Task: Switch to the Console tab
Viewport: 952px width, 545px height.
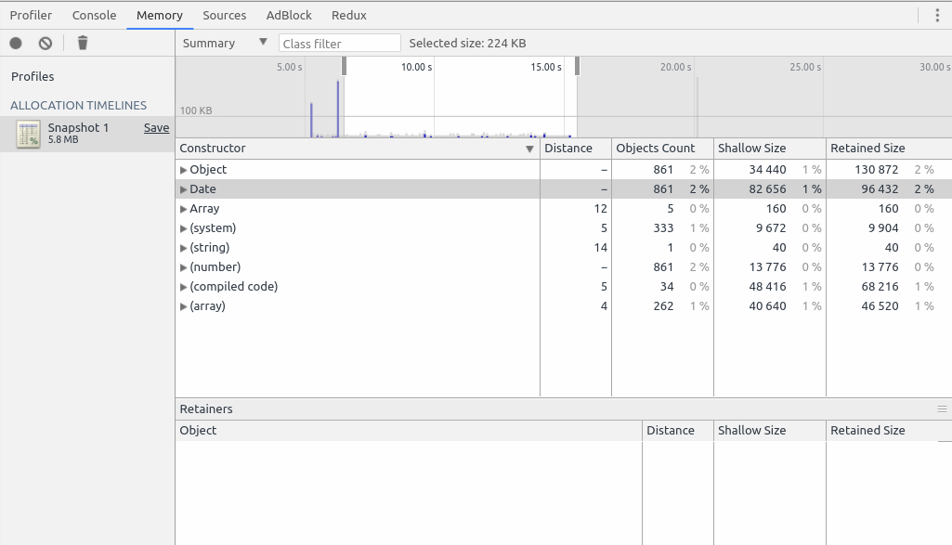Action: pos(94,15)
